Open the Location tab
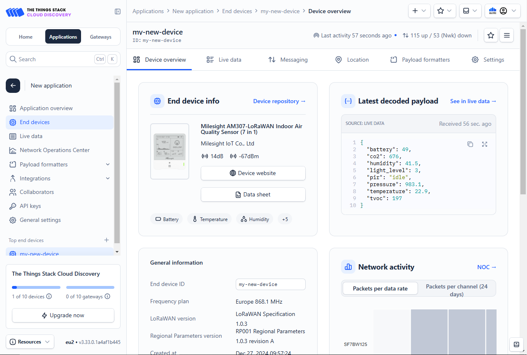The height and width of the screenshot is (355, 527). [352, 60]
